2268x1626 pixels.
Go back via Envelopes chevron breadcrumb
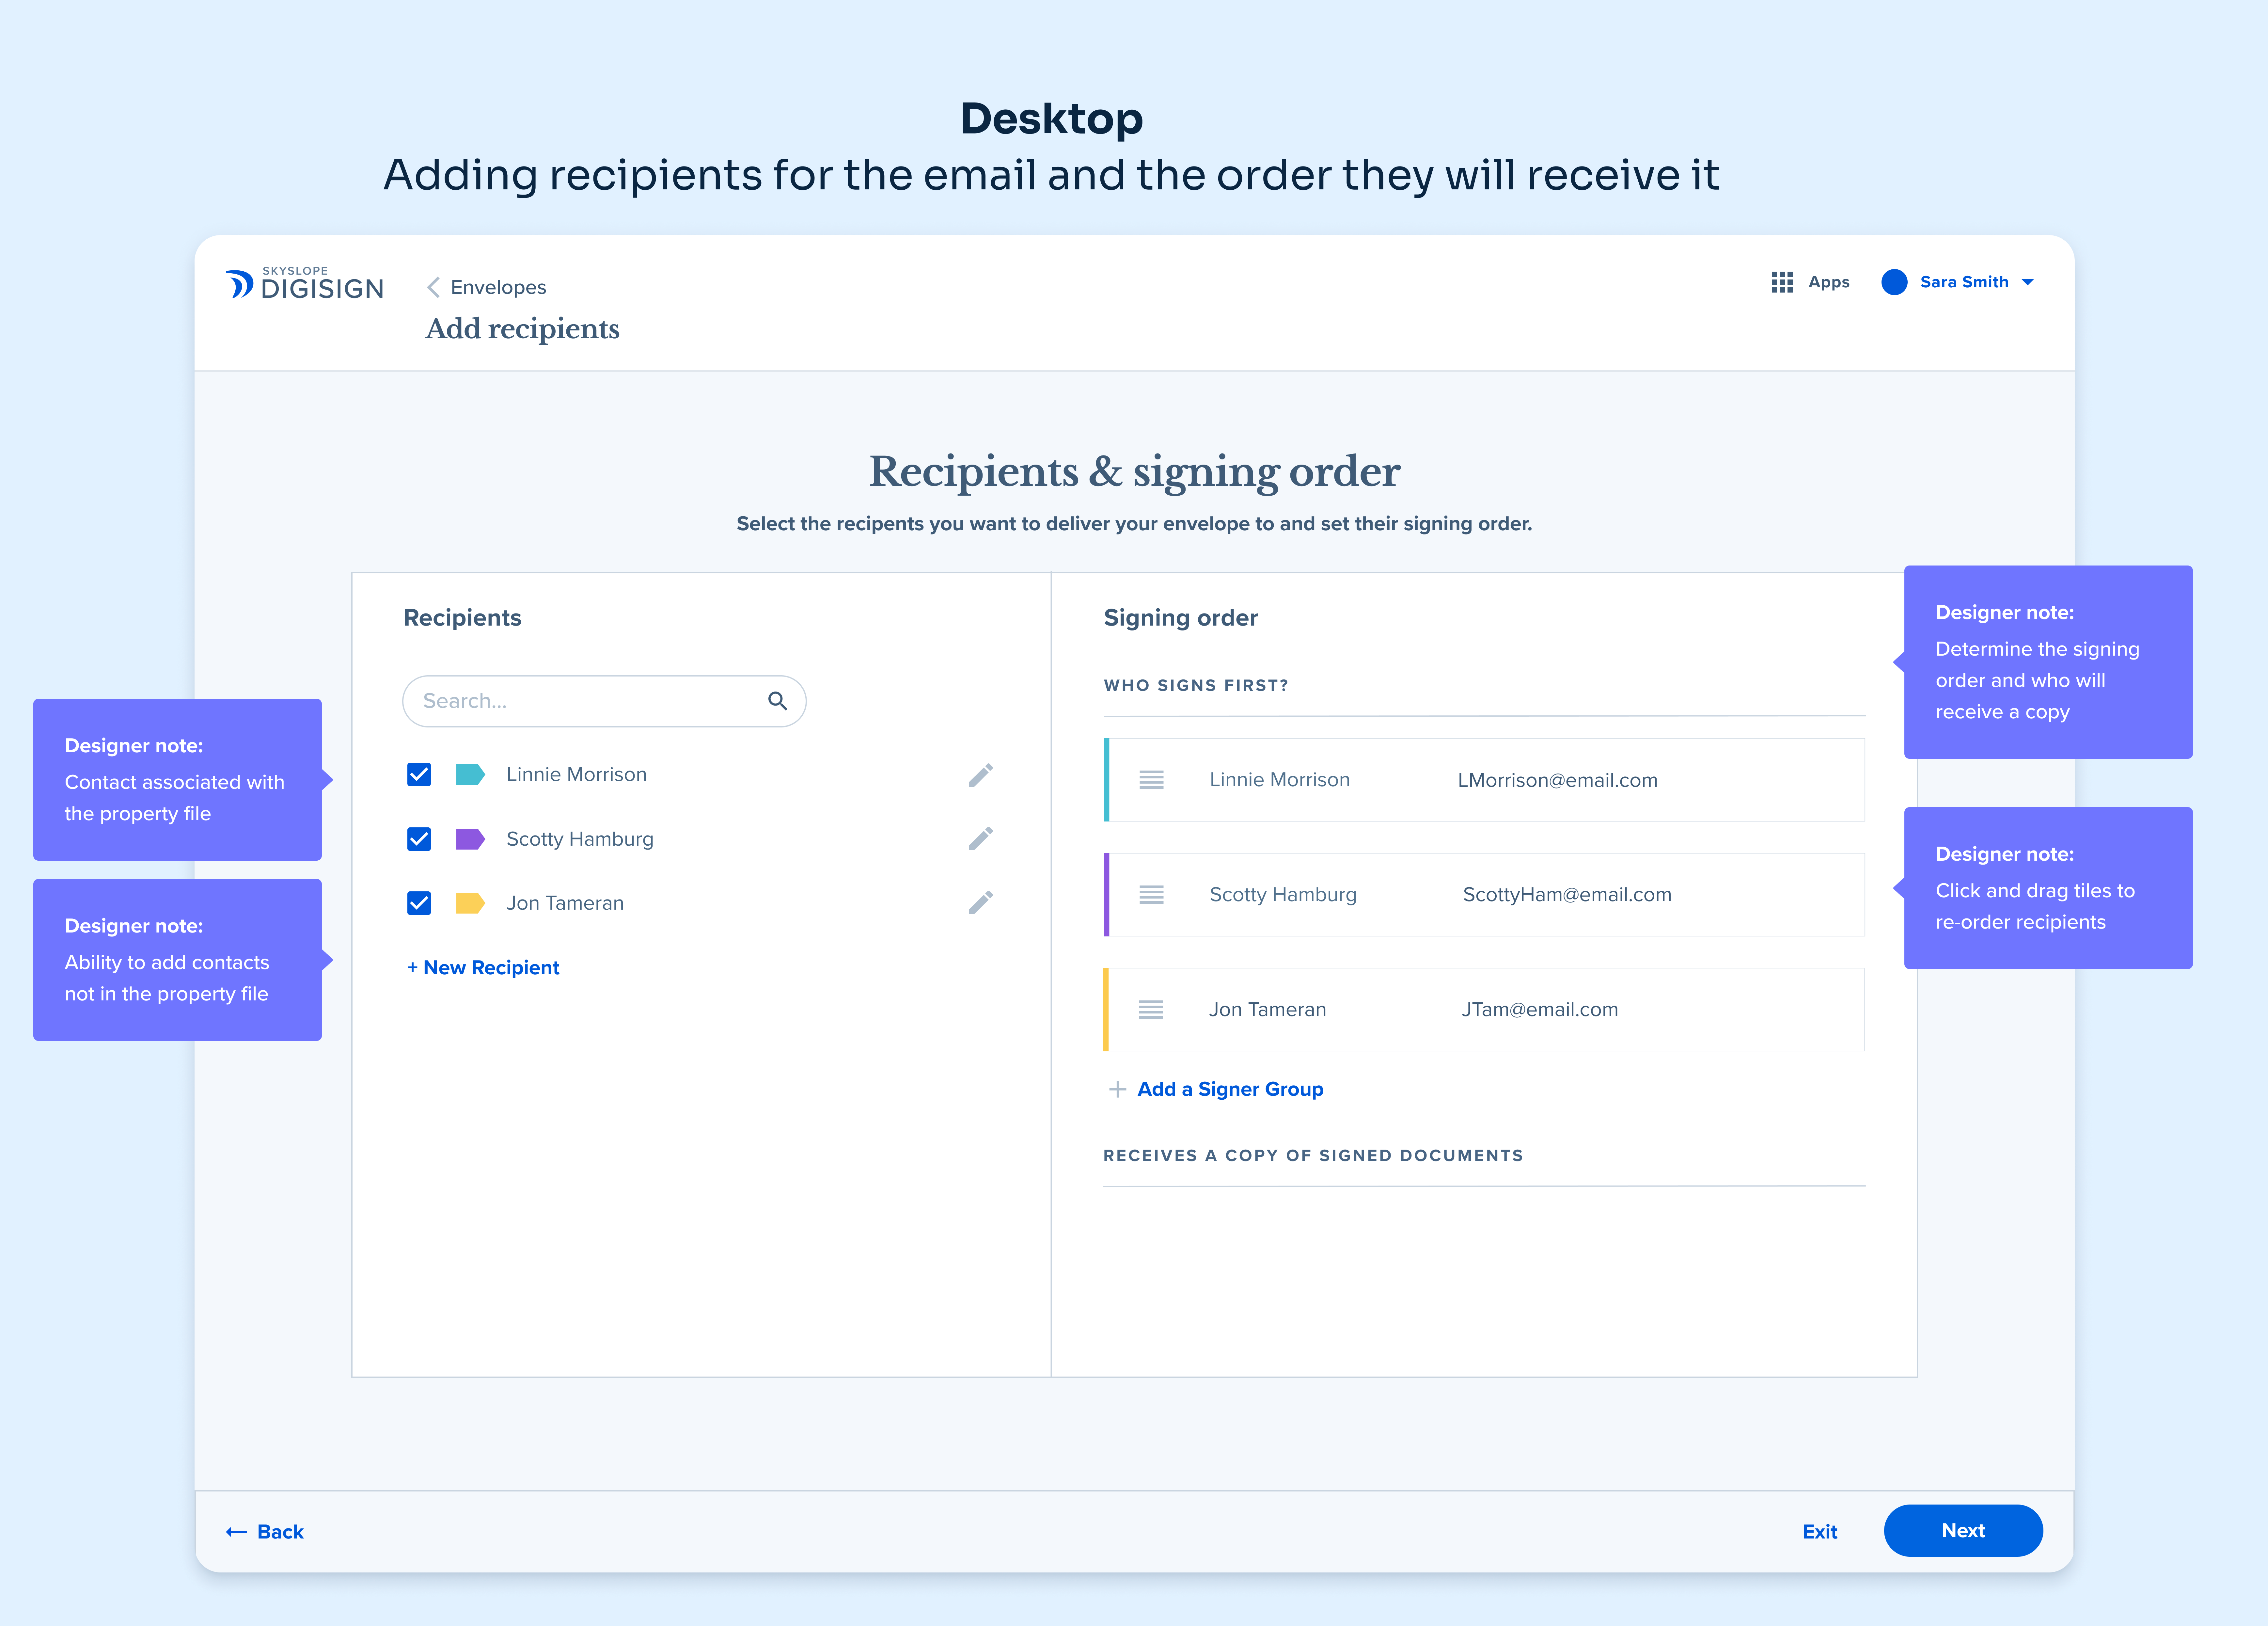point(433,287)
